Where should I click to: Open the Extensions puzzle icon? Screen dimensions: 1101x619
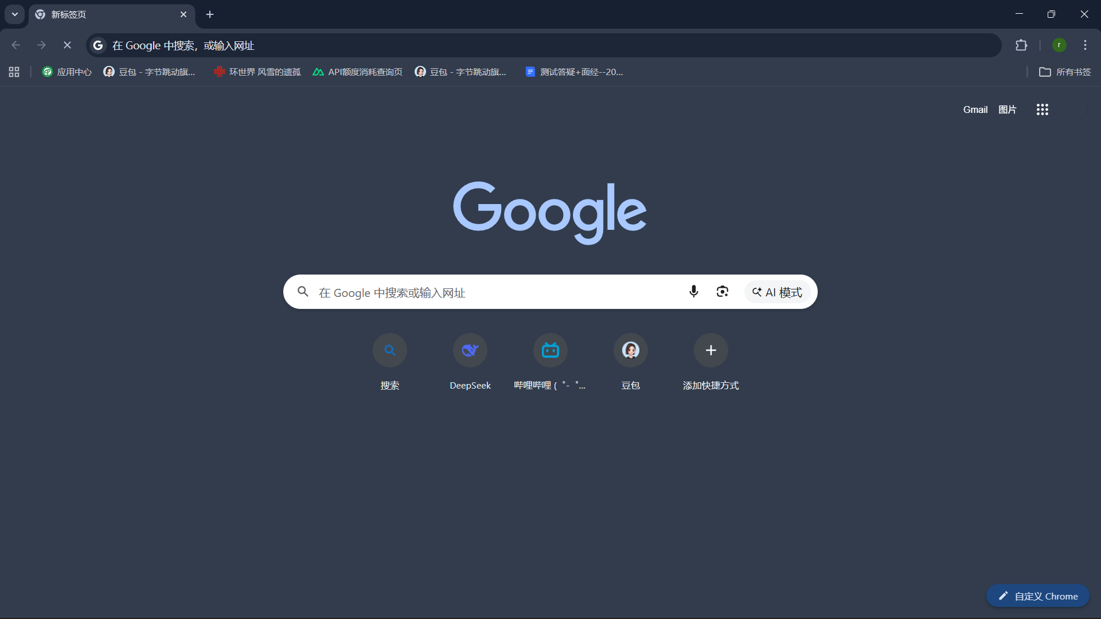pyautogui.click(x=1021, y=45)
